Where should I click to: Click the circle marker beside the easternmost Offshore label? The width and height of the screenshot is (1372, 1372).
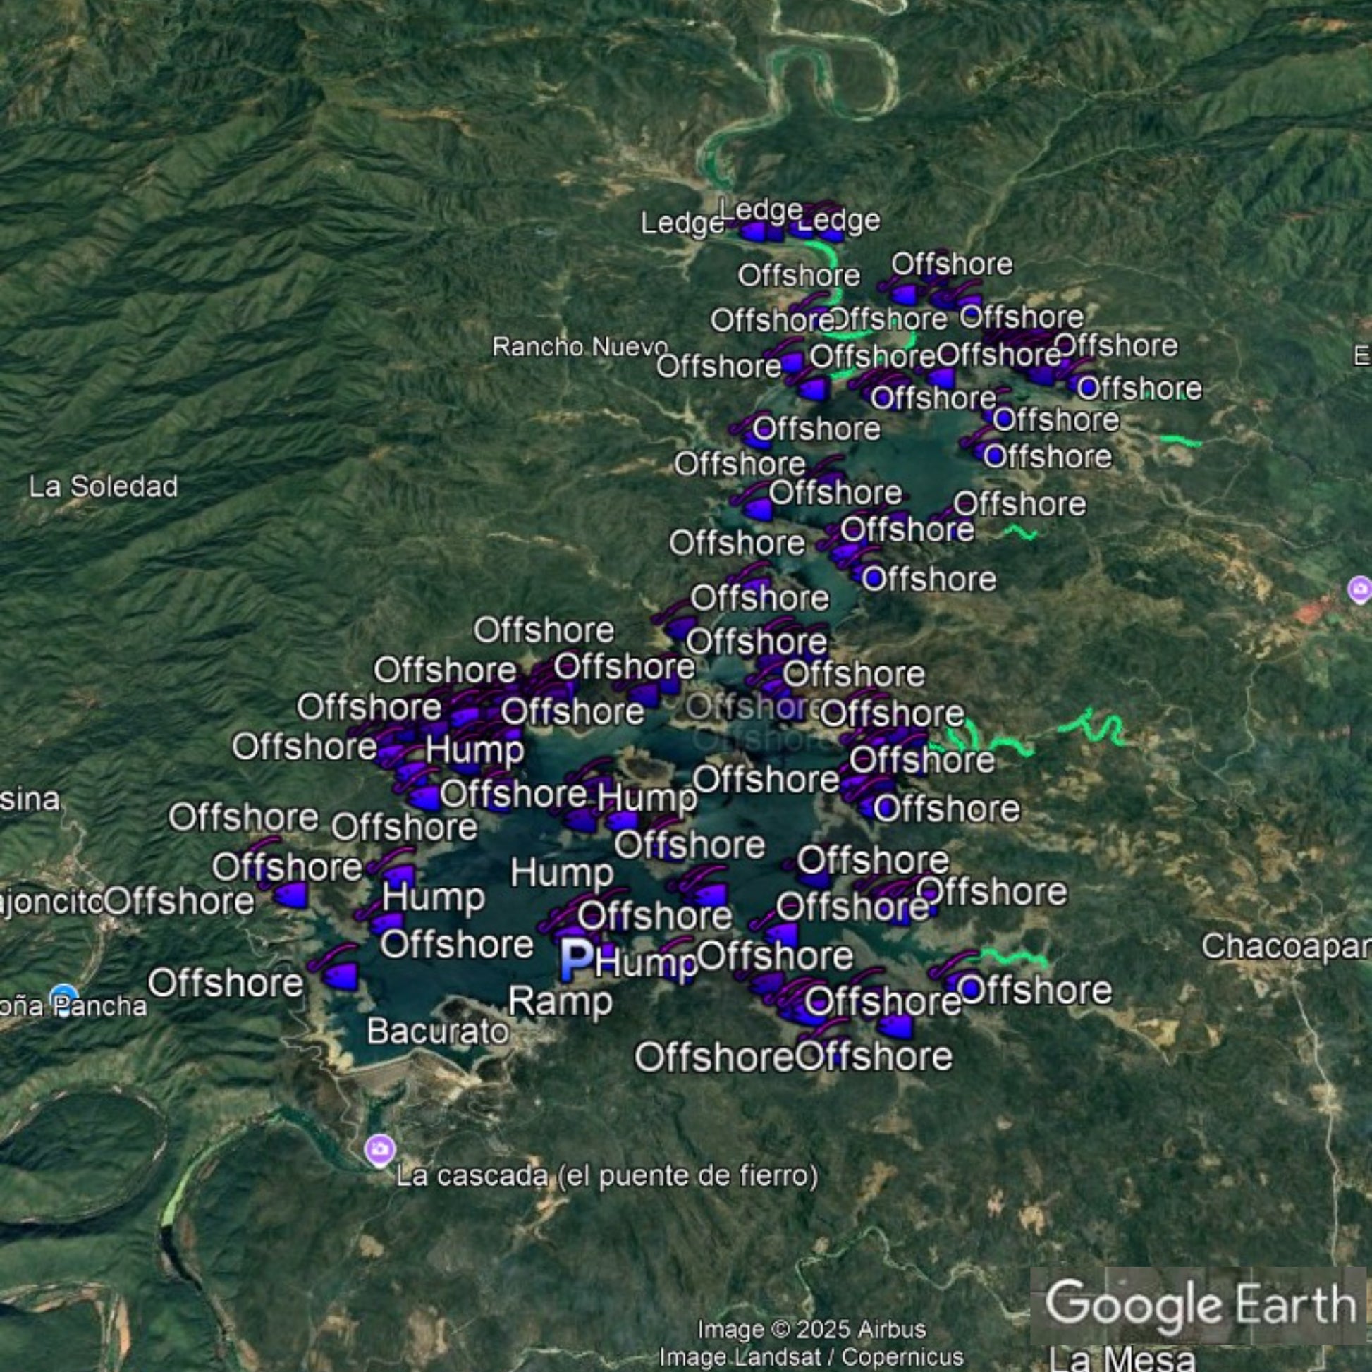1088,388
